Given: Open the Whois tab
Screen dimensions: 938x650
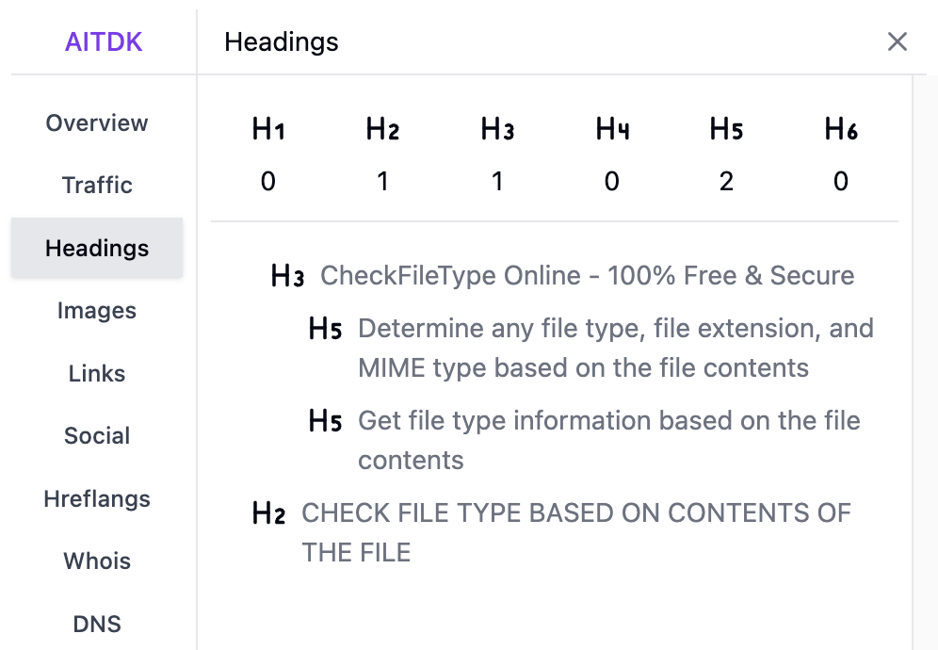Looking at the screenshot, I should [x=97, y=561].
